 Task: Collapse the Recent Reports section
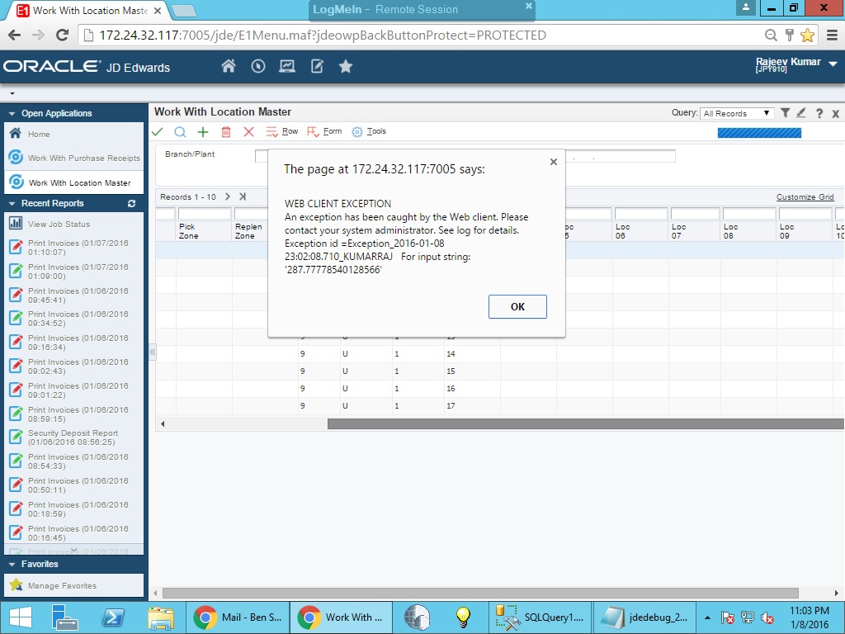point(12,204)
